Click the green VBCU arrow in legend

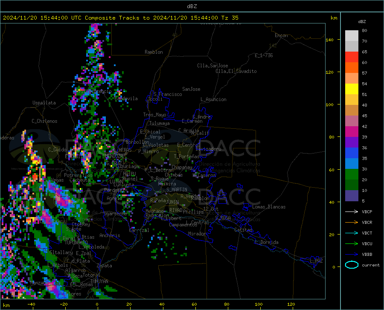click(x=352, y=244)
